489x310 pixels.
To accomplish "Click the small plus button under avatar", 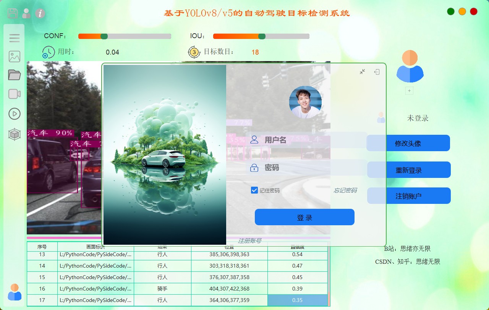I will (409, 91).
